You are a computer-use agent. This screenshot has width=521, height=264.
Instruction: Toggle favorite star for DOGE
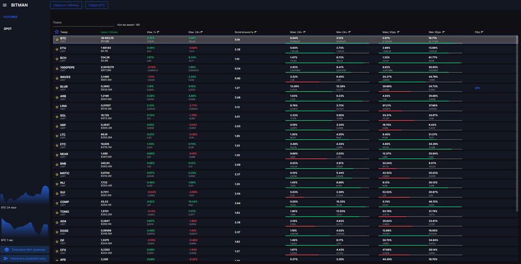pyautogui.click(x=57, y=232)
